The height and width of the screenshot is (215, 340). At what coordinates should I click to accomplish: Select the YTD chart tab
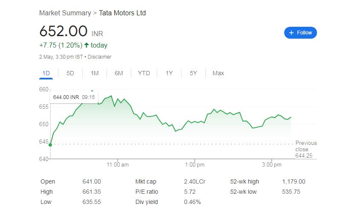pyautogui.click(x=144, y=73)
